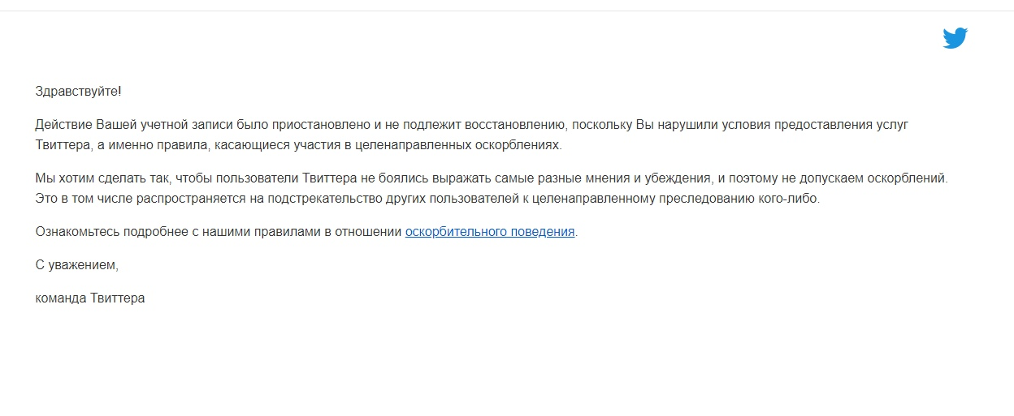The image size is (1014, 416).
Task: Open the "оскорбительного поведения" link
Action: (x=490, y=232)
